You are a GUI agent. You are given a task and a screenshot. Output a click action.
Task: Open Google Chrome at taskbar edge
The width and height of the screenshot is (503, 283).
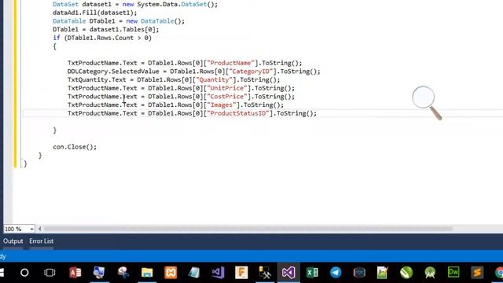point(499,273)
